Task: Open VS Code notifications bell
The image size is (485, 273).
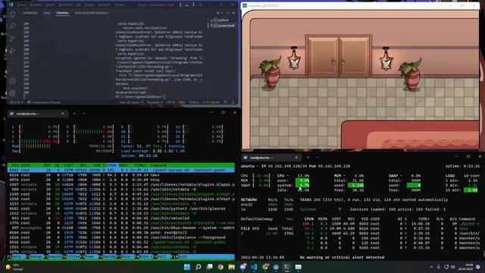Action: pyautogui.click(x=233, y=102)
